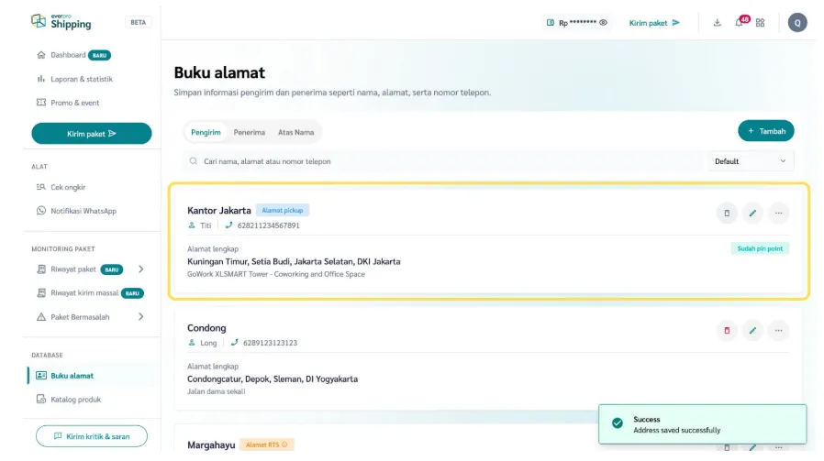Delete the Condong address entry
This screenshot has width=824, height=461.
click(727, 330)
